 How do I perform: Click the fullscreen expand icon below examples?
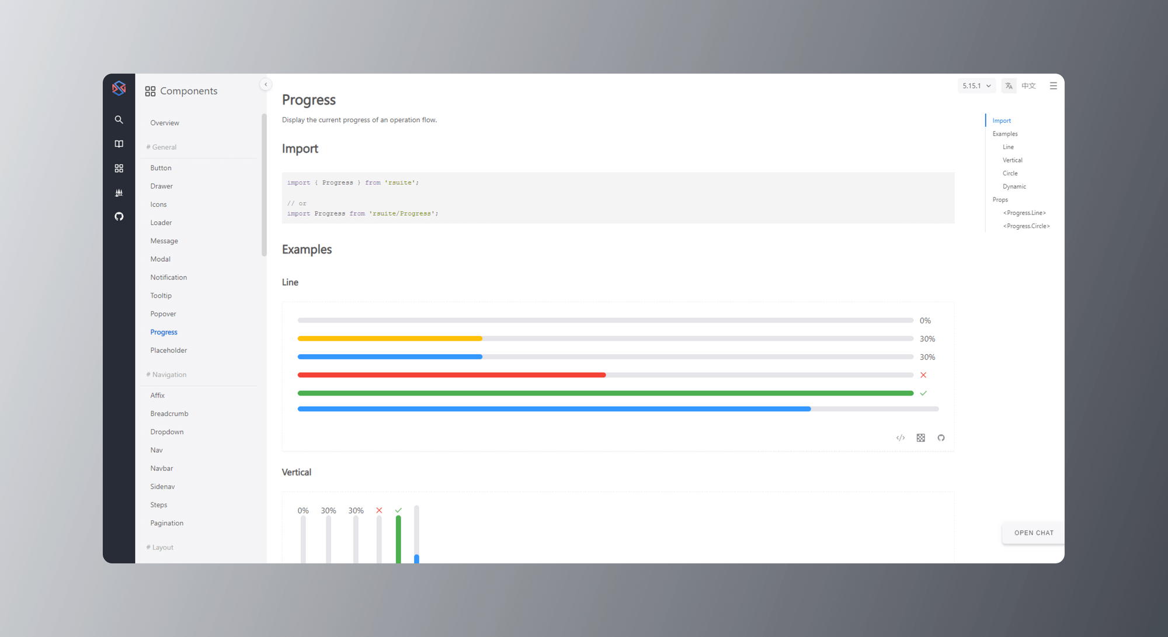[x=920, y=438]
